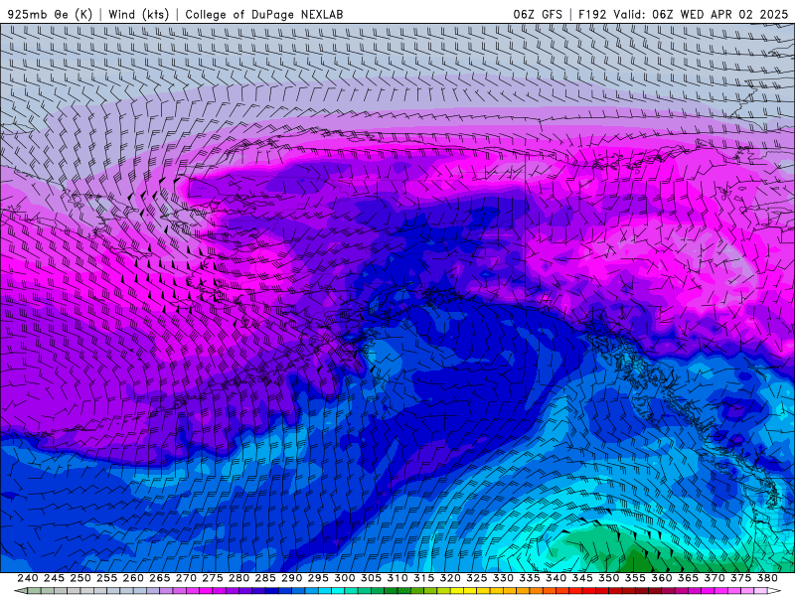Click the 260 color scale label
The width and height of the screenshot is (795, 596).
pyautogui.click(x=133, y=578)
